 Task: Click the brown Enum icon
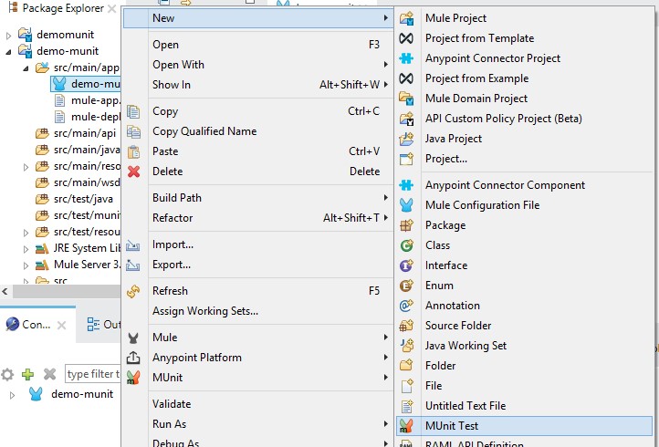(406, 286)
